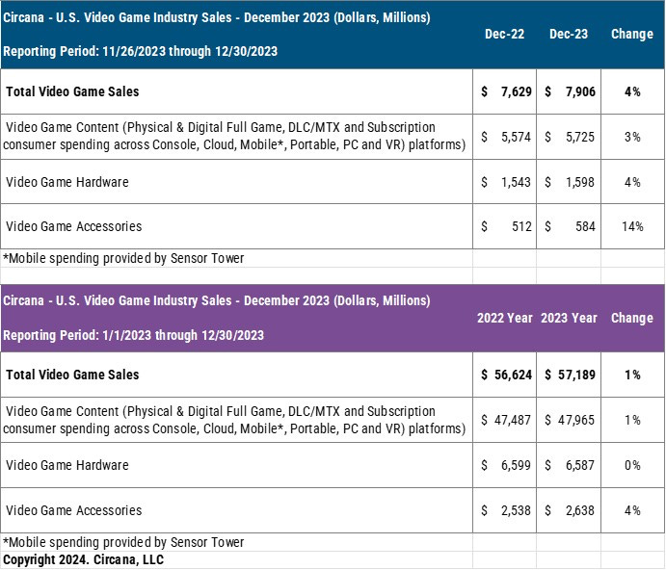This screenshot has width=666, height=570.
Task: Click the reporting period 11/26/2023 through 12/30/2023 text
Action: pyautogui.click(x=140, y=51)
